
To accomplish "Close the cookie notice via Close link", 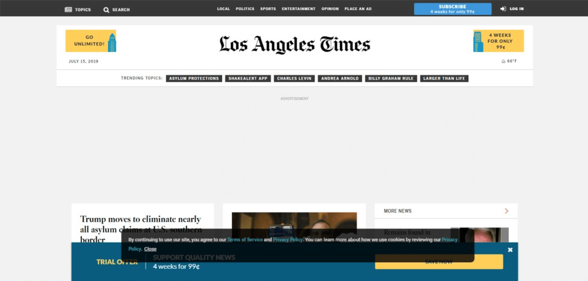I will point(150,249).
